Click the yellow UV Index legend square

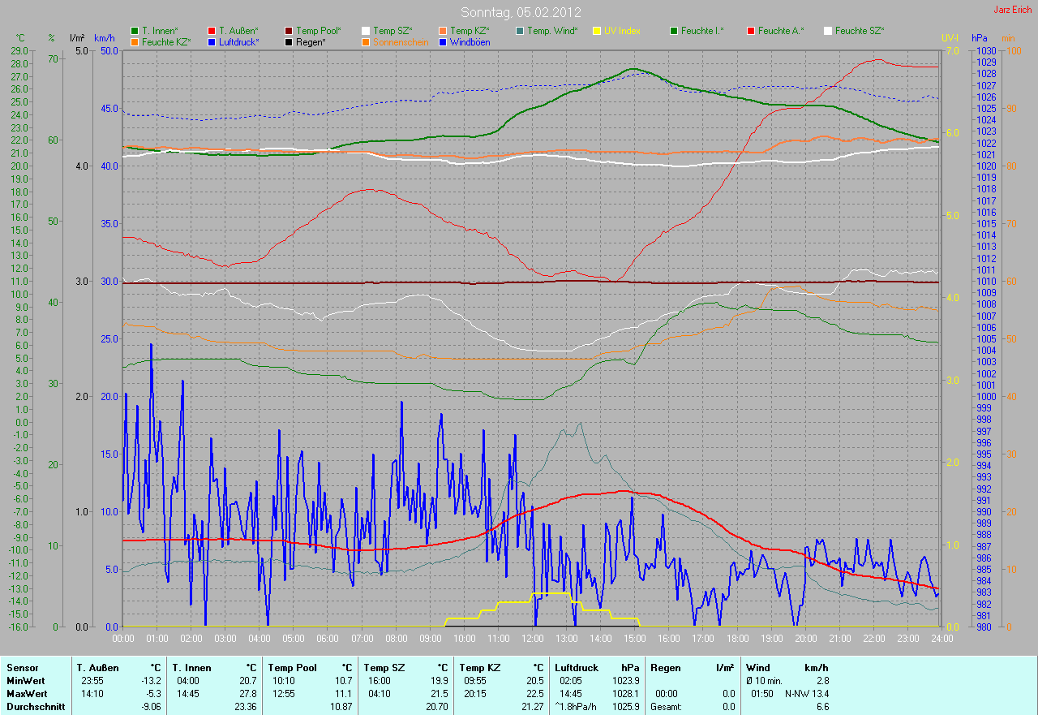597,31
